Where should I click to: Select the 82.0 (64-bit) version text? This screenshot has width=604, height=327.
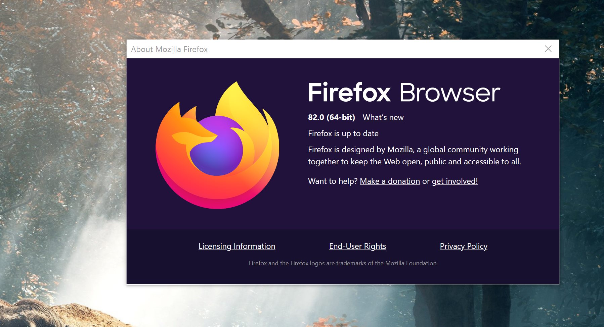pos(331,117)
